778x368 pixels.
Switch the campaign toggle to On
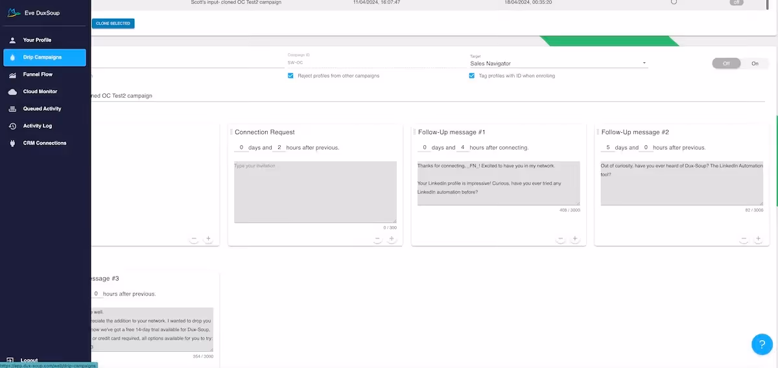[x=755, y=63]
